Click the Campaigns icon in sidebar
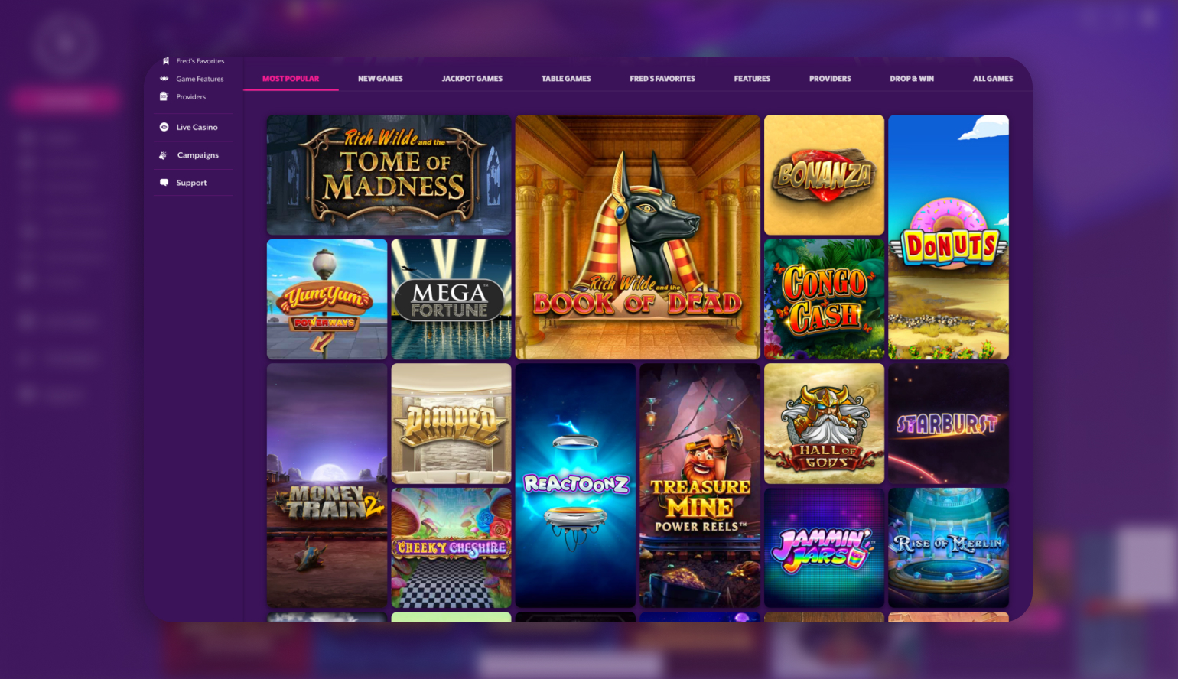This screenshot has width=1178, height=679. coord(163,155)
